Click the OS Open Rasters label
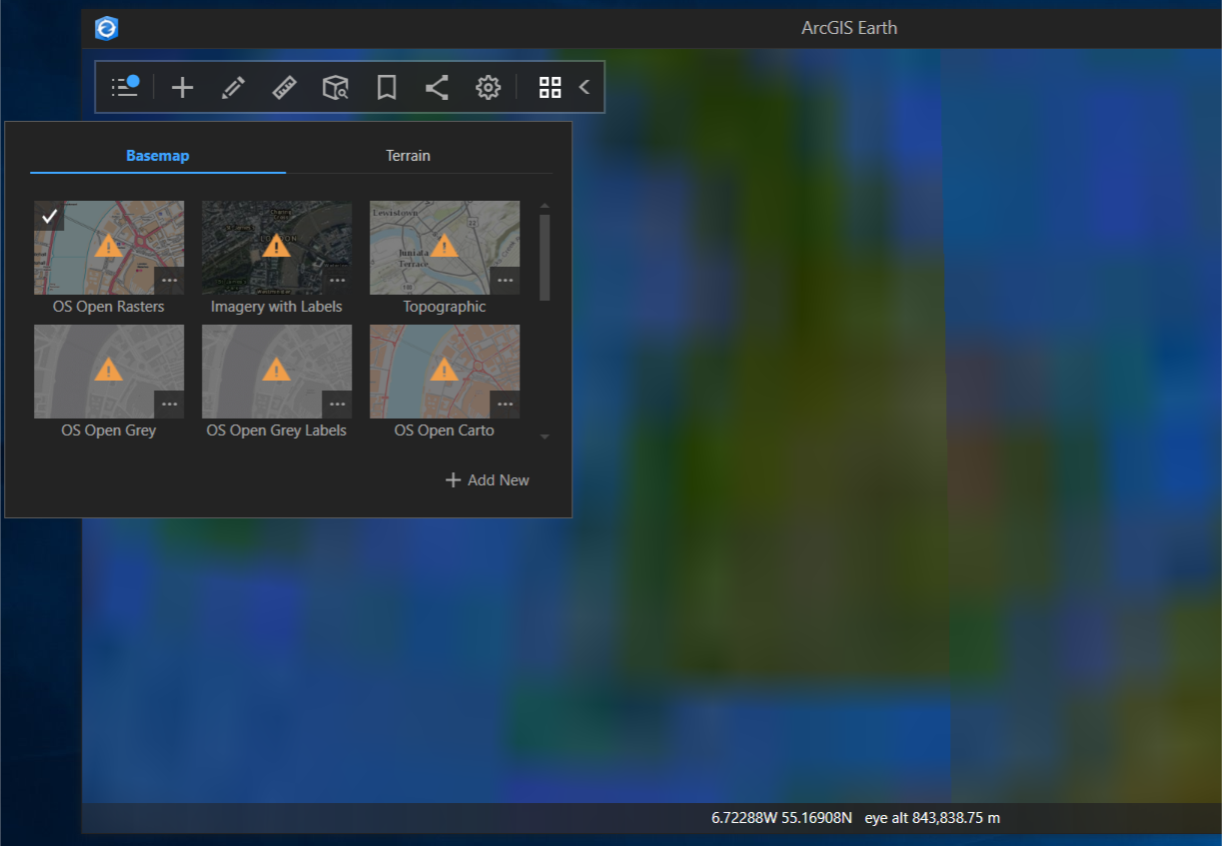This screenshot has width=1222, height=846. tap(109, 307)
